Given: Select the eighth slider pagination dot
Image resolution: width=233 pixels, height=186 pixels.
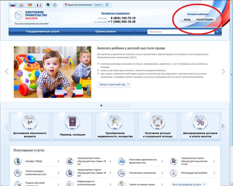Looking at the screenshot, I should tap(128, 105).
